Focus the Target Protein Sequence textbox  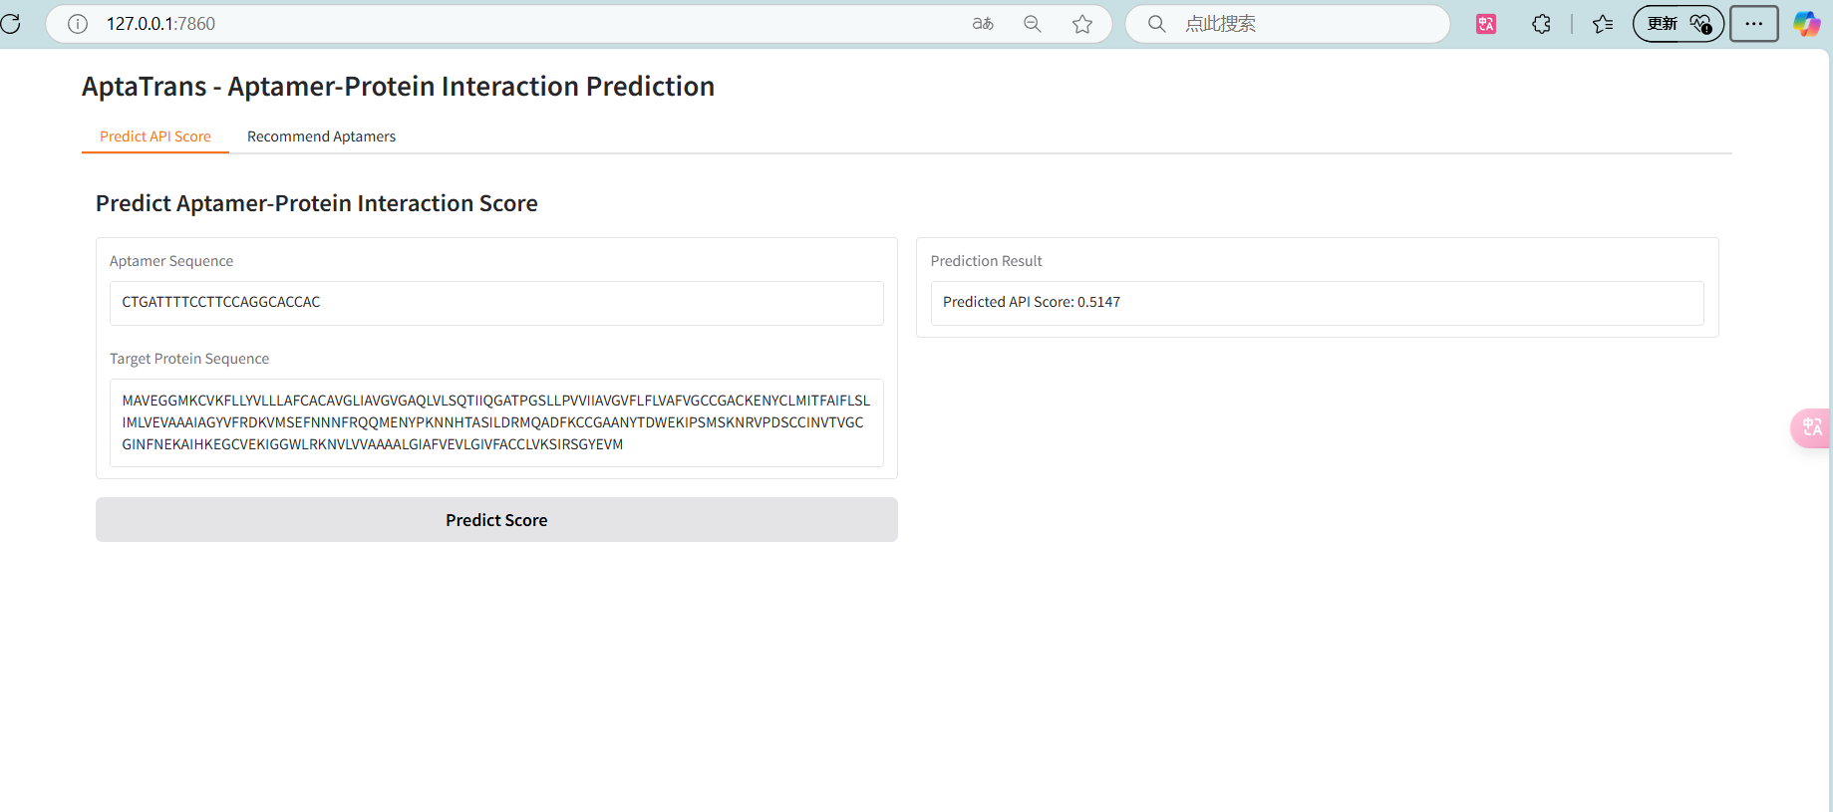coord(496,422)
